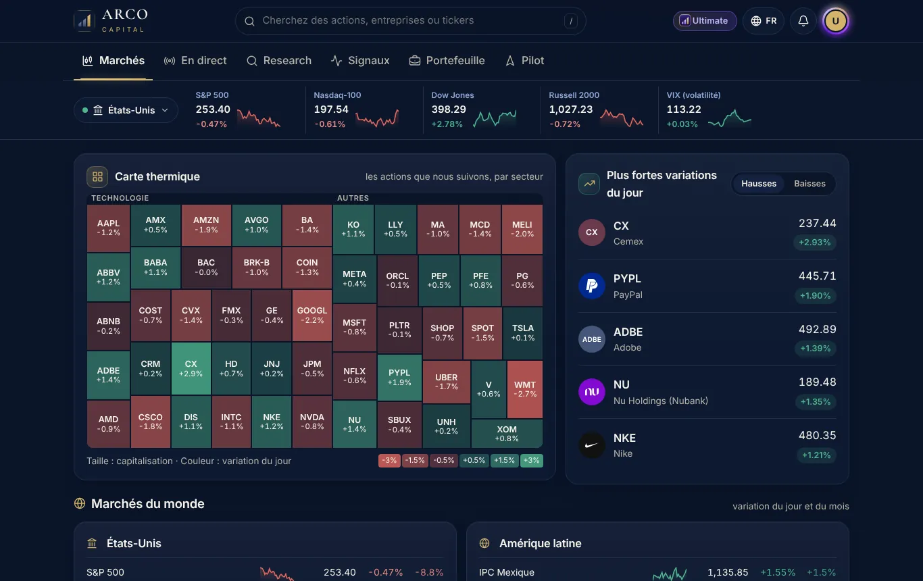
Task: Open the États-Unis country dropdown
Action: click(x=126, y=110)
